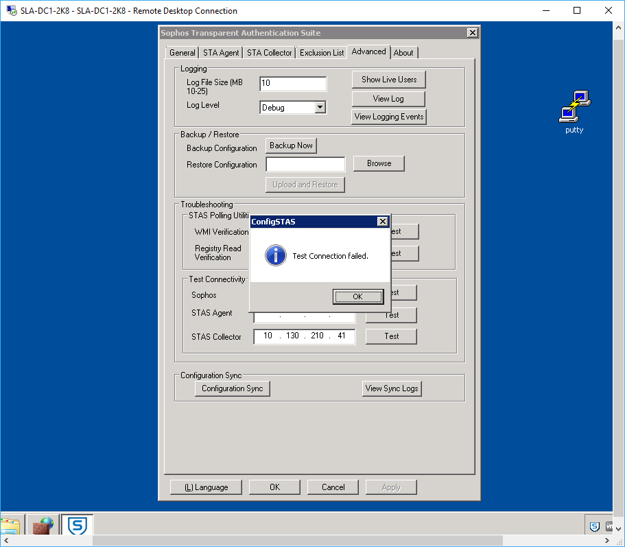Click the 'Test Connection failed.' message text
The width and height of the screenshot is (625, 547).
tap(330, 256)
